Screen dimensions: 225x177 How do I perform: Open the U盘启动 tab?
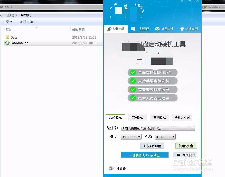coord(116,29)
